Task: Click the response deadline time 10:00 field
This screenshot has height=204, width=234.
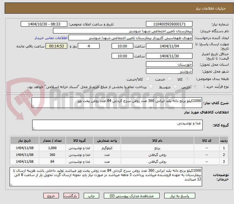Action: click(122, 46)
